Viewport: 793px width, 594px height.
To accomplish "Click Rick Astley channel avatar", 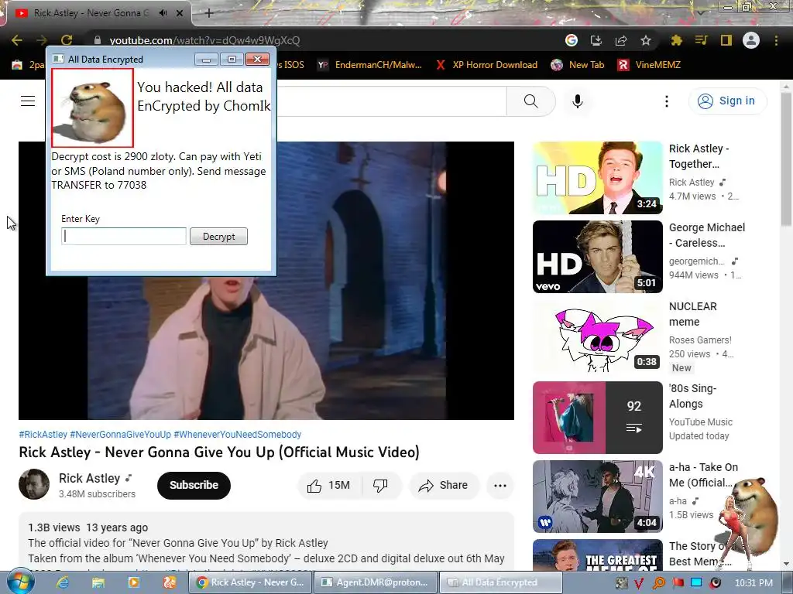I will click(x=34, y=484).
